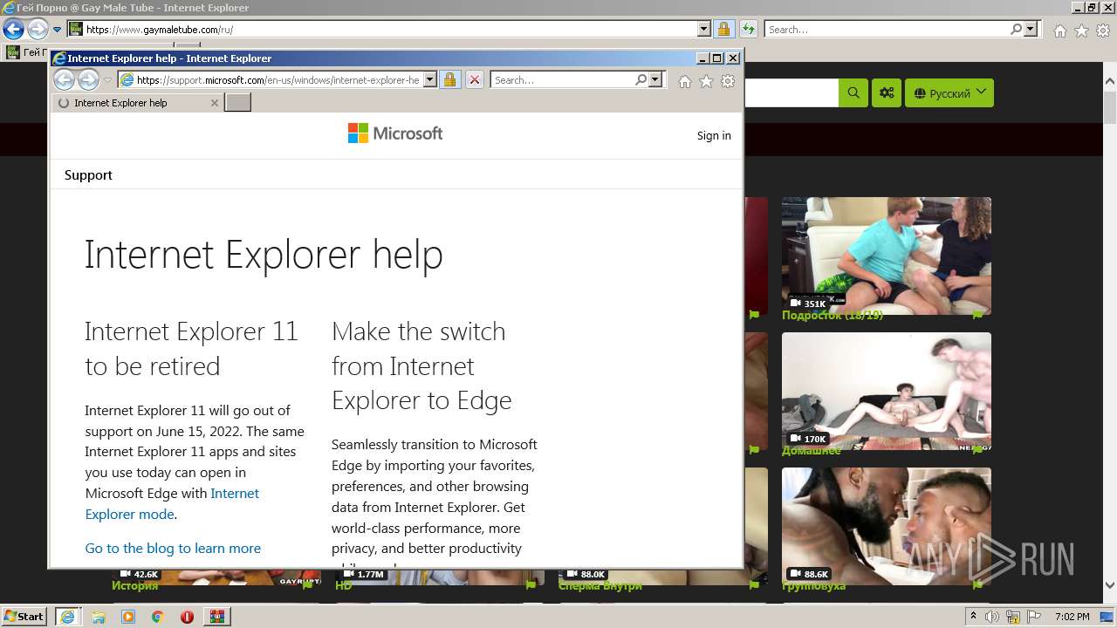Screen dimensions: 1117x628
Task: Open recent pages dropdown in main window
Action: (x=58, y=30)
